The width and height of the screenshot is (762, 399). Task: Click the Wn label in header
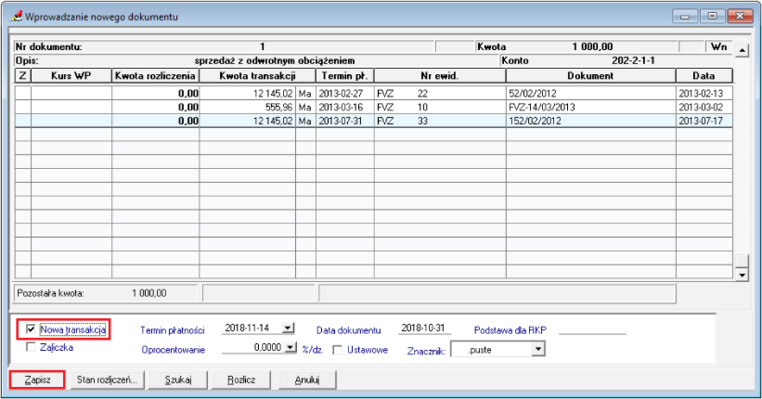tap(718, 46)
